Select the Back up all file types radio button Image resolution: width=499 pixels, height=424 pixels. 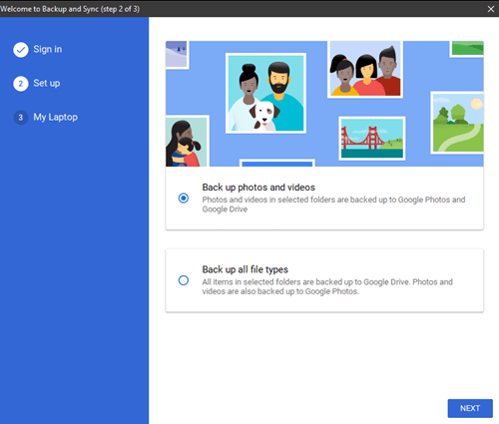tap(184, 280)
